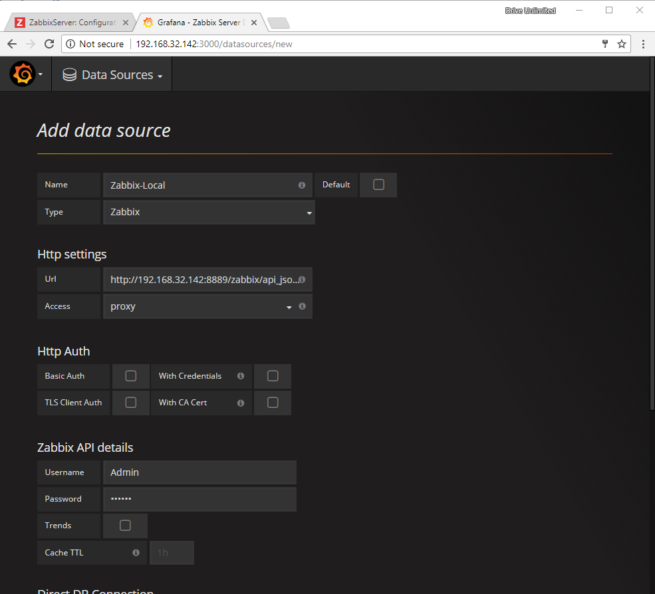This screenshot has width=655, height=594.
Task: Open Chrome three-dot menu
Action: pyautogui.click(x=643, y=44)
